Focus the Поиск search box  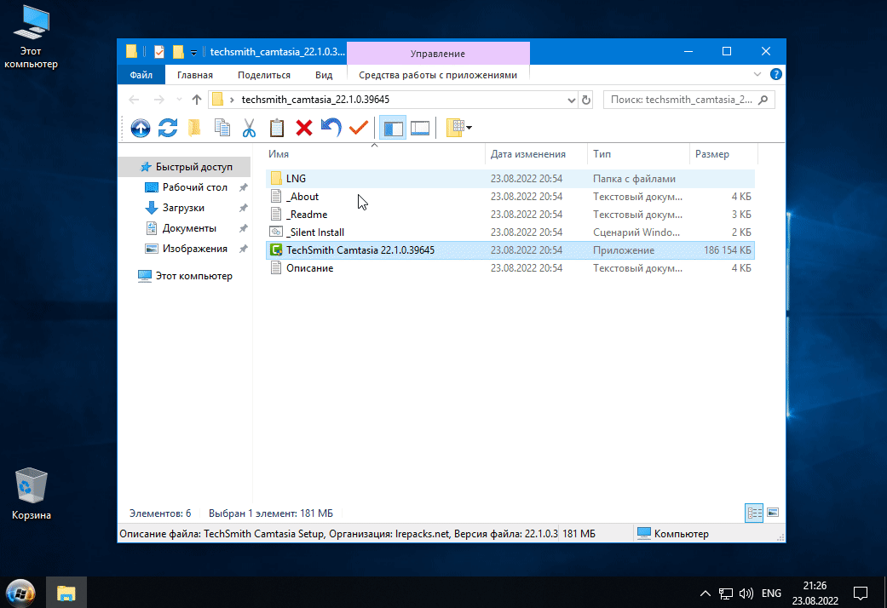(688, 100)
